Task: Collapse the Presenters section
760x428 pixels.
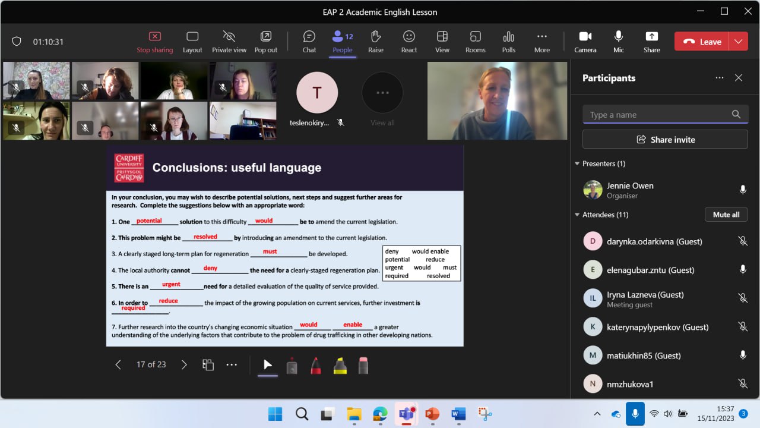Action: [577, 163]
